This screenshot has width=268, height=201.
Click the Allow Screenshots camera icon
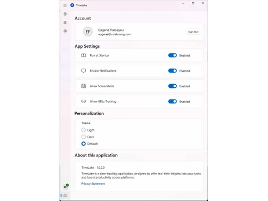(84, 86)
